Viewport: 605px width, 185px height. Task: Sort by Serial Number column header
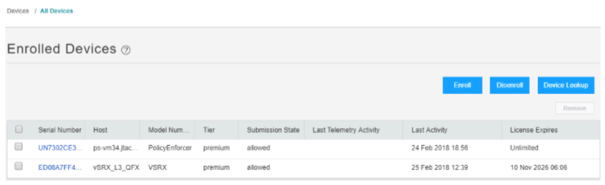coord(60,130)
